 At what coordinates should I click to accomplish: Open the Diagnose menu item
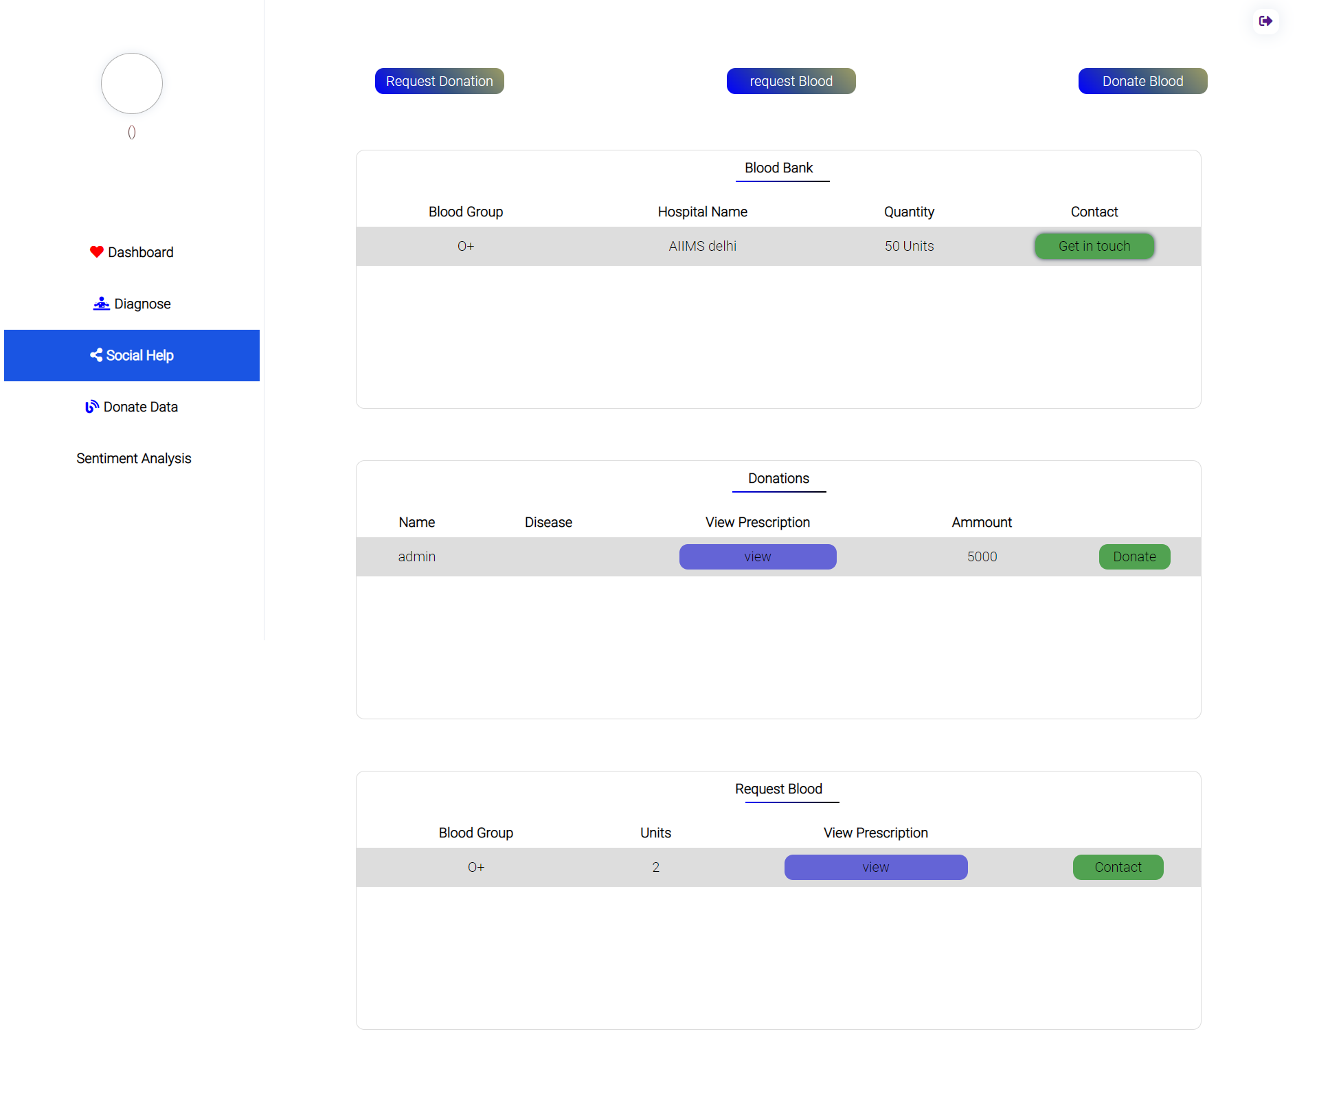pos(142,304)
